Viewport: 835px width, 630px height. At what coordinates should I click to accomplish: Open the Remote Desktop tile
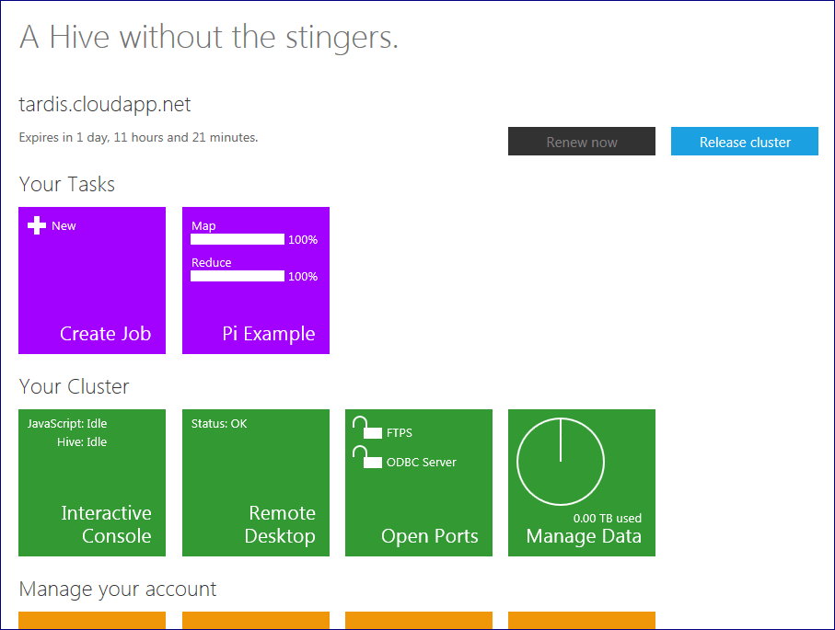(x=256, y=483)
